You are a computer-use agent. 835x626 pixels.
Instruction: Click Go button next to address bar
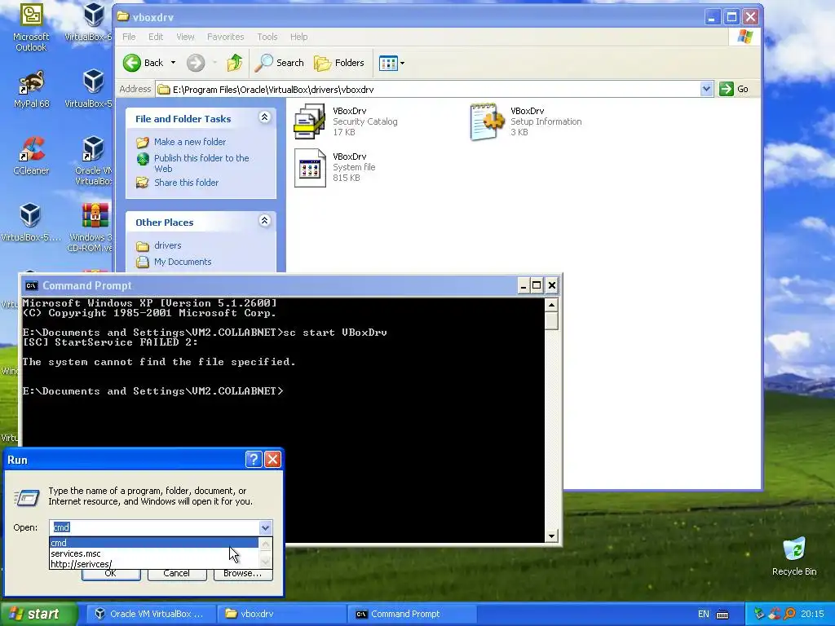coord(734,89)
